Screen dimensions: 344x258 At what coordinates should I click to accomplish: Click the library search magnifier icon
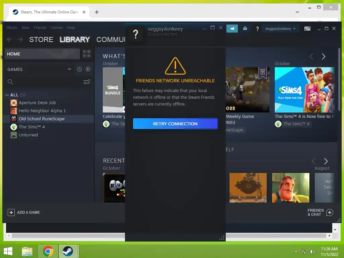coord(10,82)
